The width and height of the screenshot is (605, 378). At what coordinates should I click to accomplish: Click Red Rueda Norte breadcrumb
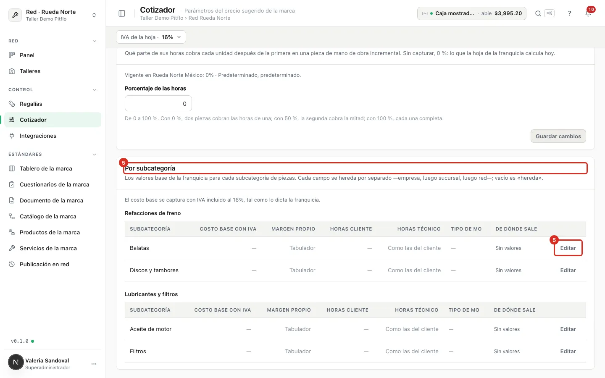(209, 18)
